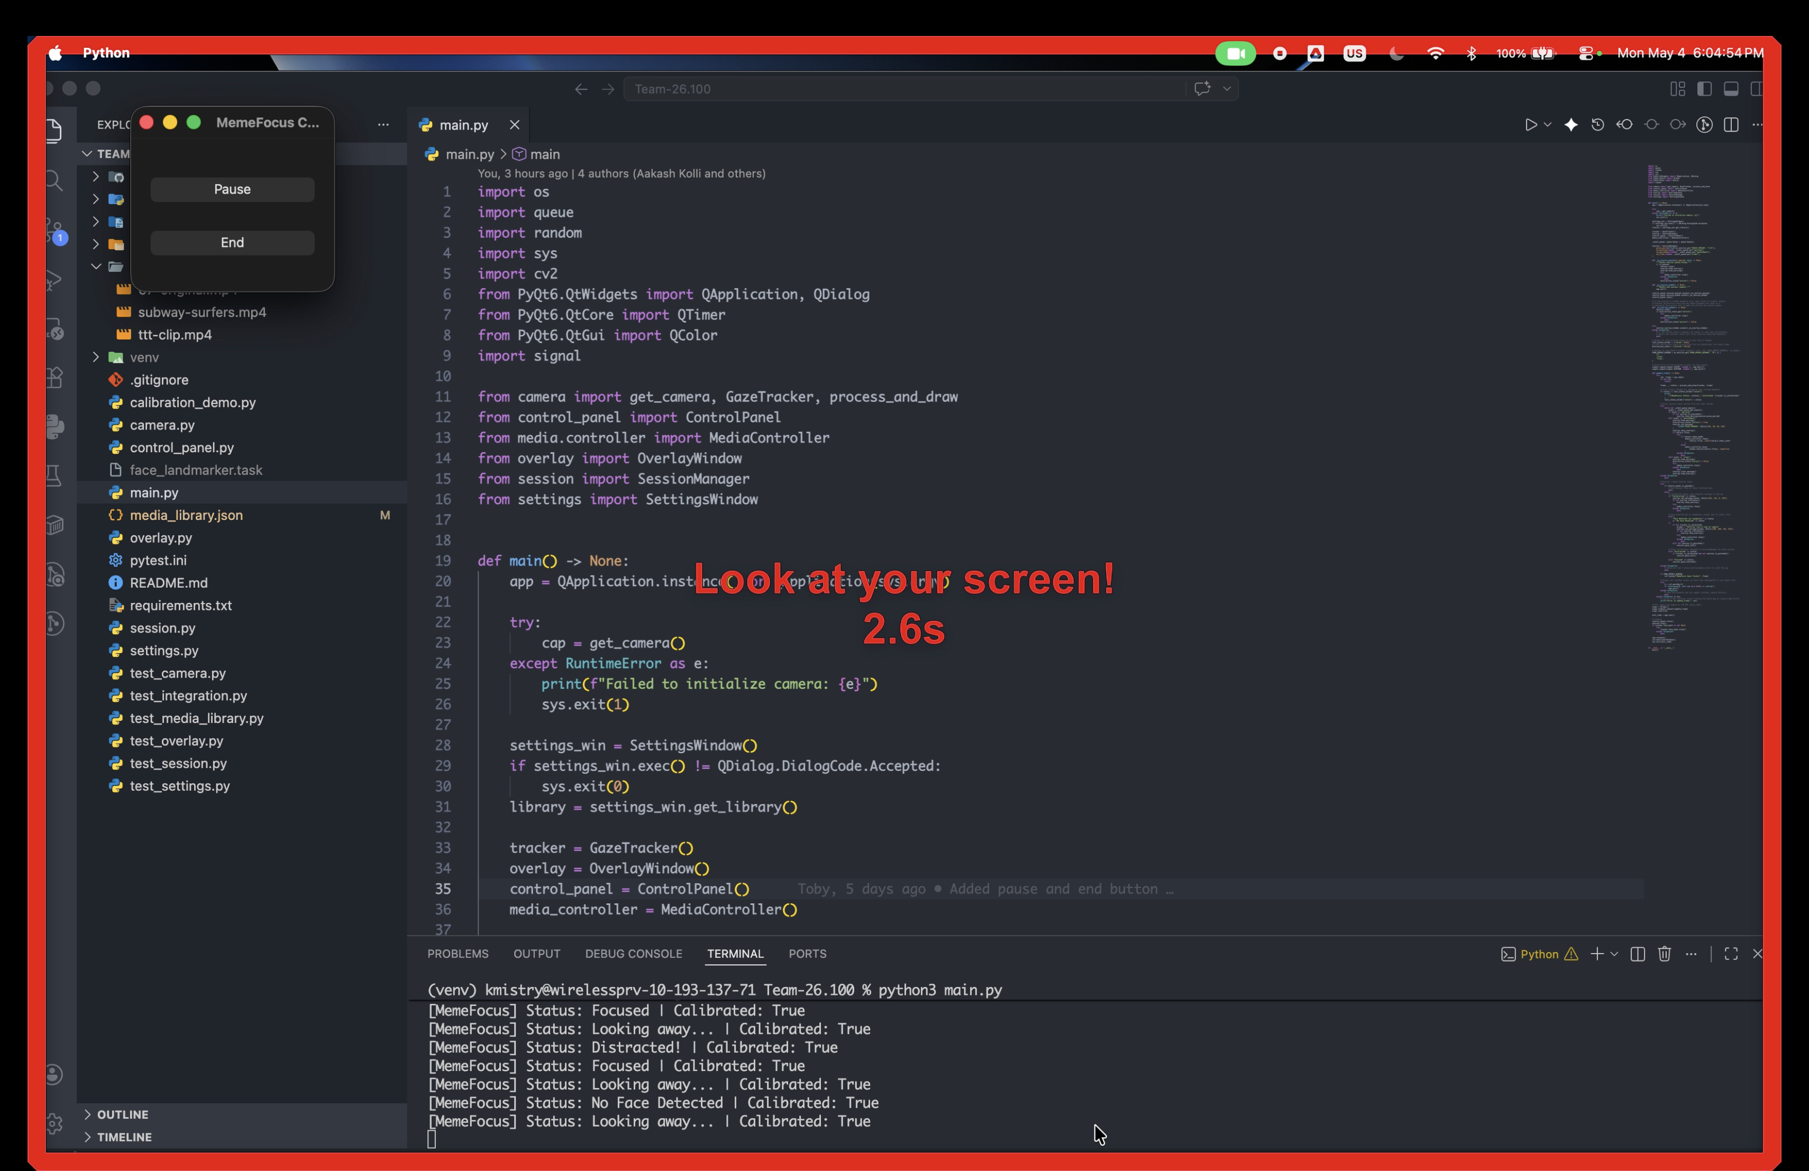Open the Testing flask icon
The height and width of the screenshot is (1171, 1809).
(x=54, y=475)
